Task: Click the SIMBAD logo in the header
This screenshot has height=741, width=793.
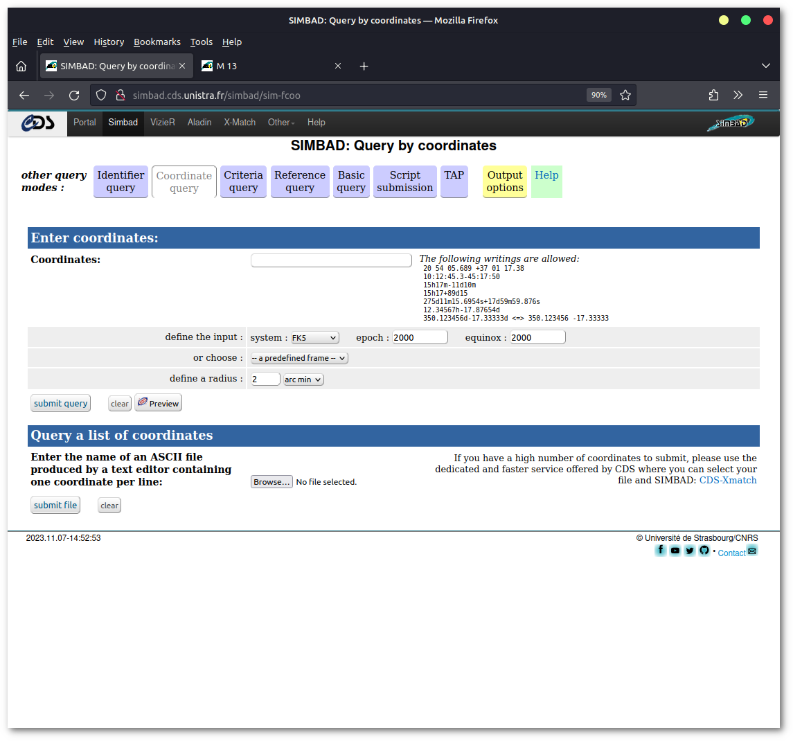Action: [x=731, y=123]
